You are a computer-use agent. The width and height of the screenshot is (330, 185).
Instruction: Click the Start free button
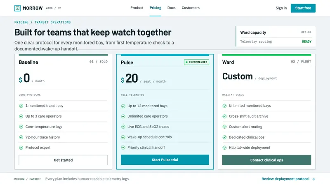coord(303,8)
